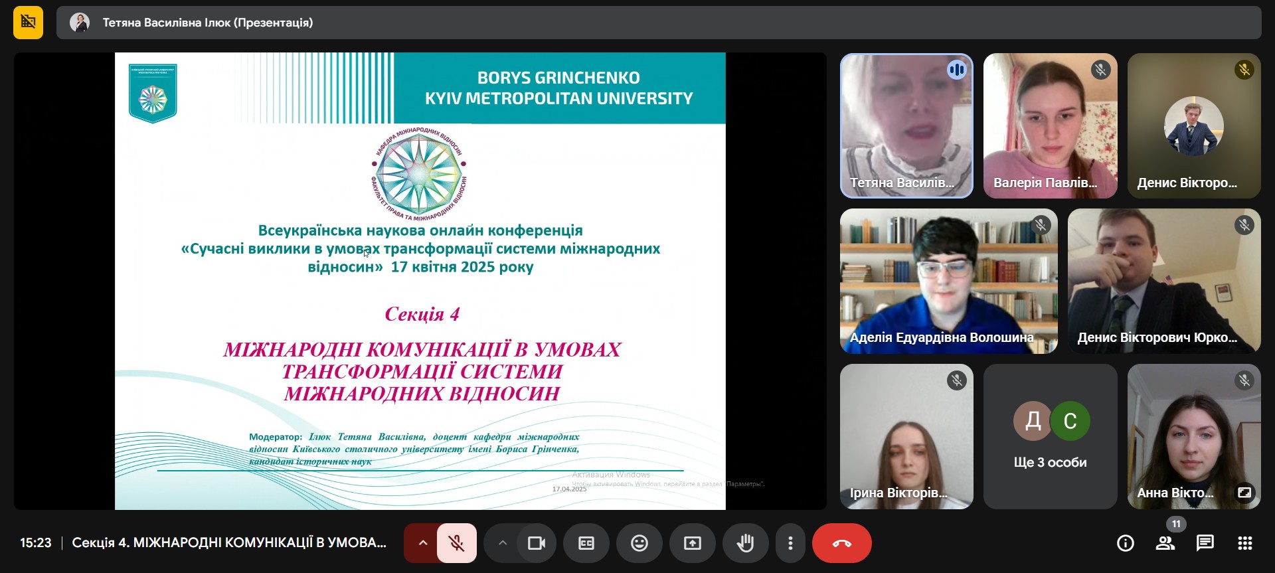Click Тетяна Василів... speaking video tile
Viewport: 1275px width, 573px height.
pos(906,125)
